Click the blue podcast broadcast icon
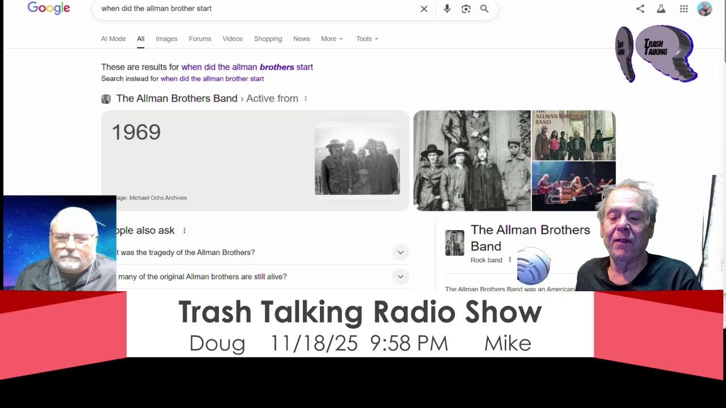The width and height of the screenshot is (726, 408). coord(534,266)
